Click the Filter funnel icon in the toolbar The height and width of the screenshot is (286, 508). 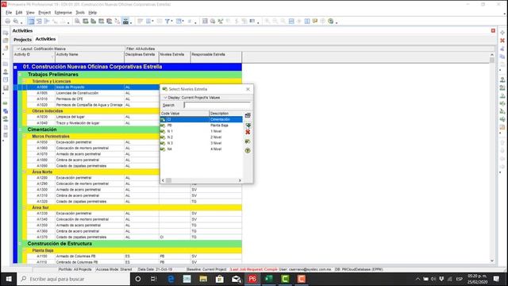tap(167, 21)
